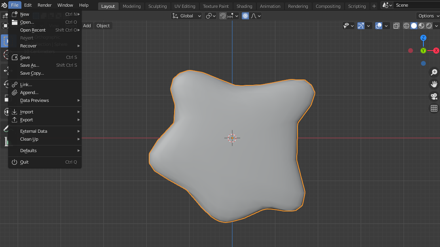
Task: Expand the Data Previews submenu
Action: (x=45, y=100)
